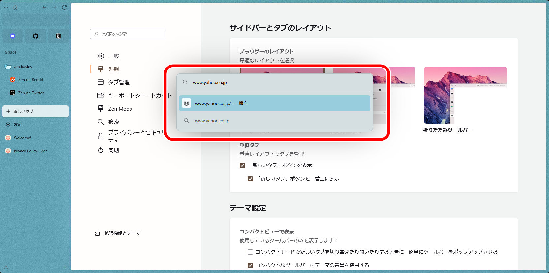
Task: Open the Notion pinned essential tab
Action: (x=58, y=36)
